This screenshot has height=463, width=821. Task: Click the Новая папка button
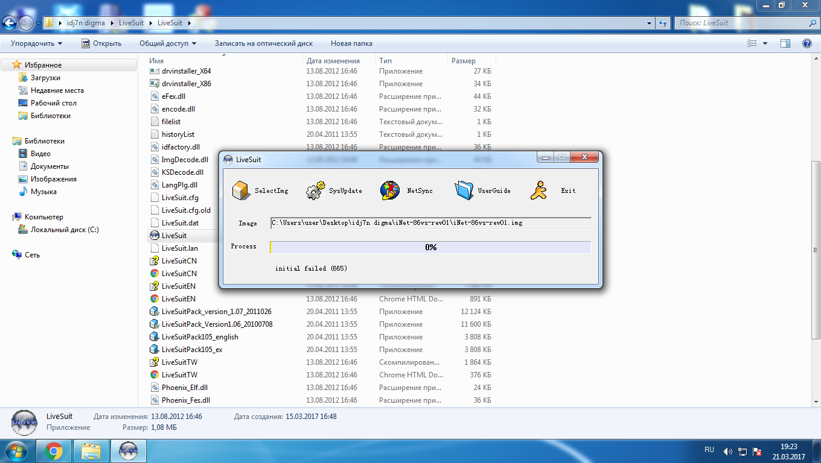pos(351,43)
